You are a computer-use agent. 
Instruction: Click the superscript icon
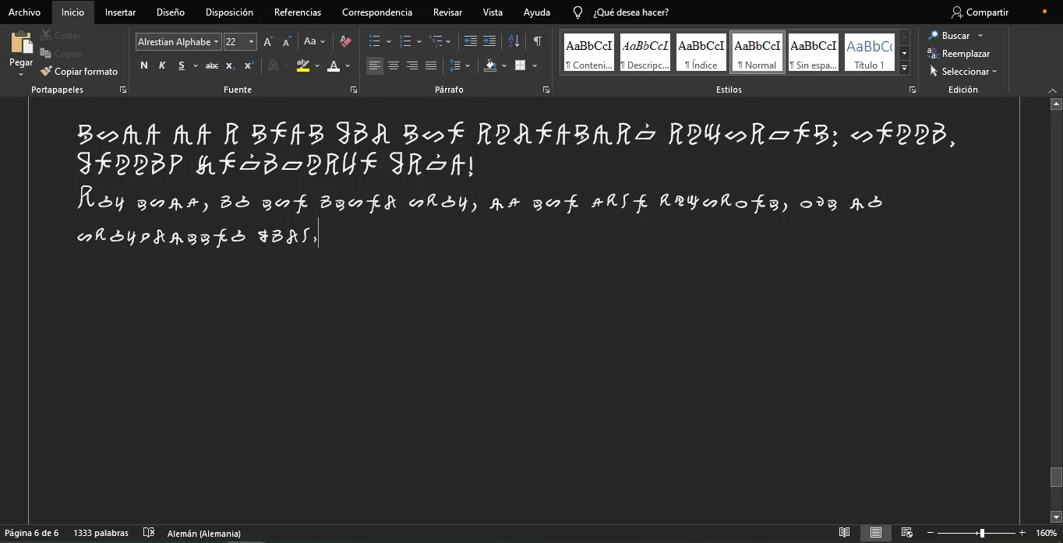click(x=249, y=66)
